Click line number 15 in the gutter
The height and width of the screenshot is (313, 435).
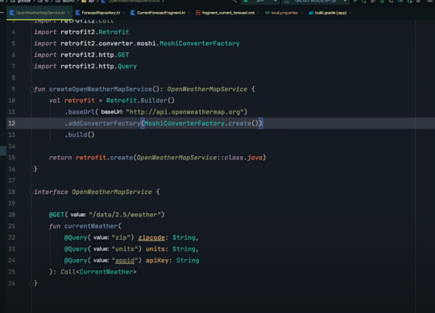point(11,158)
